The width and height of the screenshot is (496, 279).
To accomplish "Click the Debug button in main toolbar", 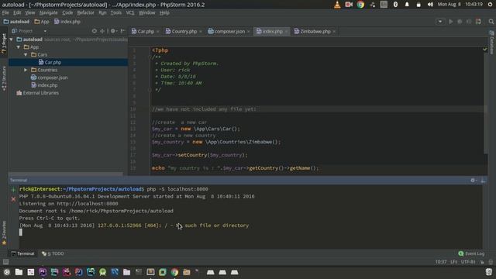I will coord(460,22).
